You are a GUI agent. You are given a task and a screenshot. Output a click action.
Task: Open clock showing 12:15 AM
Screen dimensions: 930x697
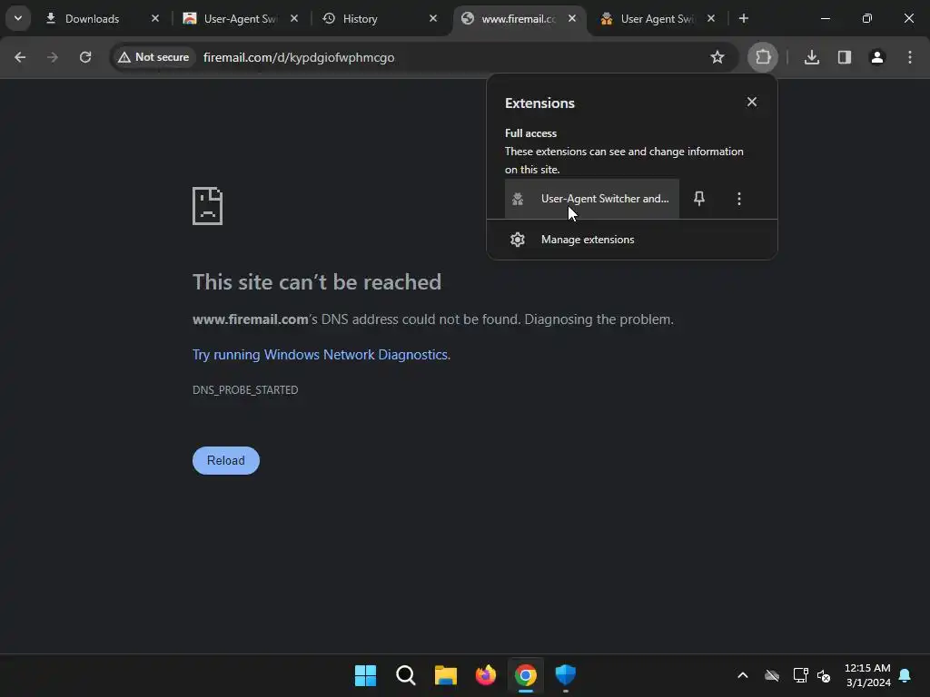867,675
